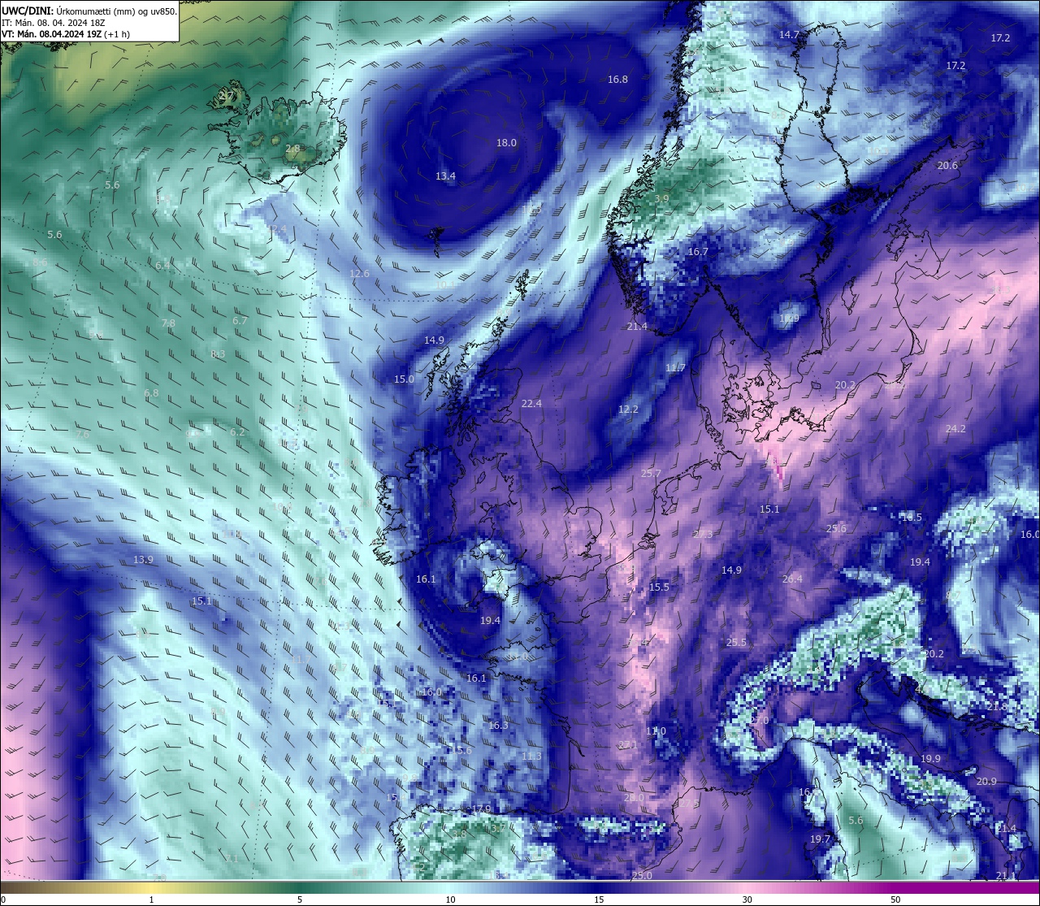Click the '25.0' value near the bottom edge
This screenshot has height=906, width=1040.
(x=642, y=874)
